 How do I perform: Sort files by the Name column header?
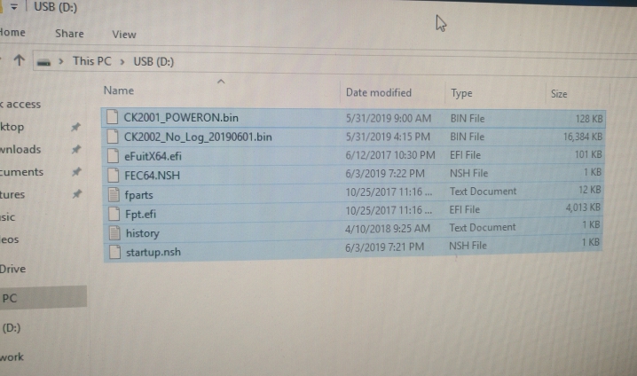pyautogui.click(x=119, y=90)
